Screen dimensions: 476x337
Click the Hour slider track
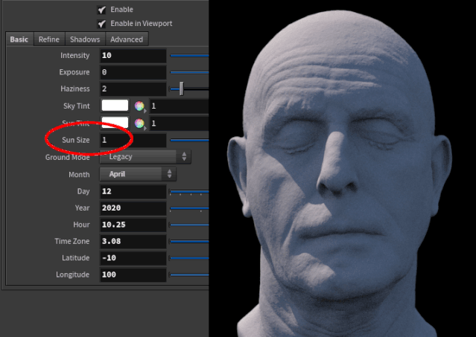point(189,225)
